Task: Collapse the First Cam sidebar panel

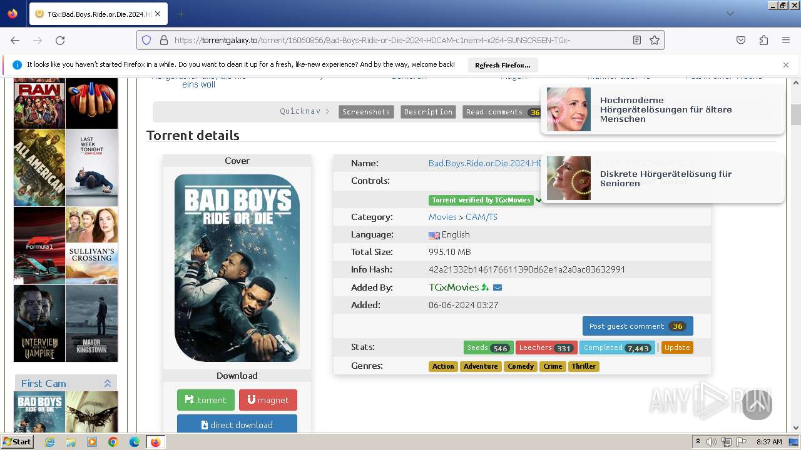Action: 107,383
